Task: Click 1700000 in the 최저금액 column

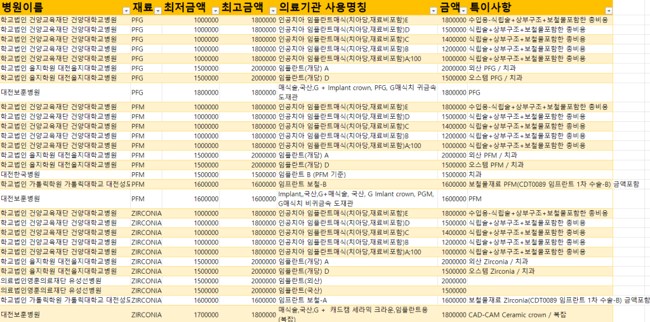Action: click(x=191, y=314)
